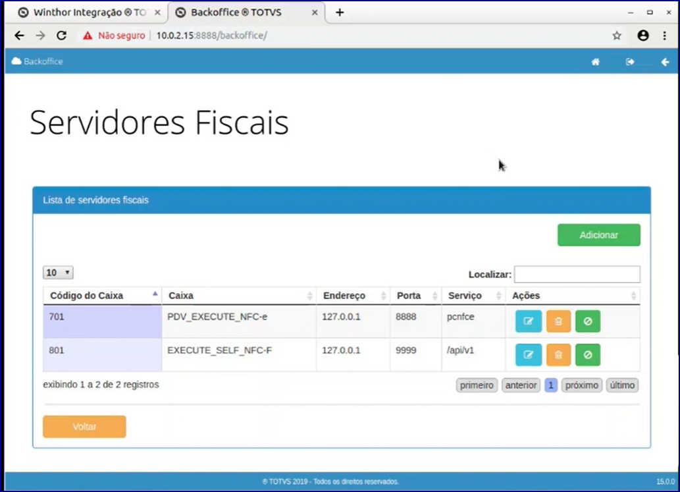The image size is (680, 492).
Task: Sort by Código do Caixa column
Action: 102,296
